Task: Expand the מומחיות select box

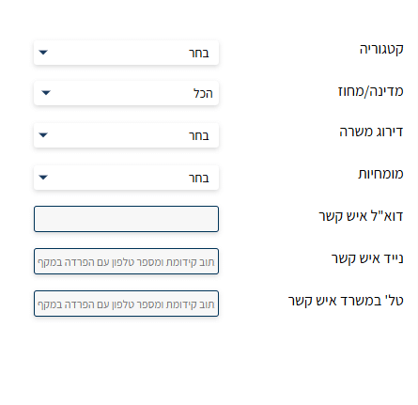Action: point(126,178)
